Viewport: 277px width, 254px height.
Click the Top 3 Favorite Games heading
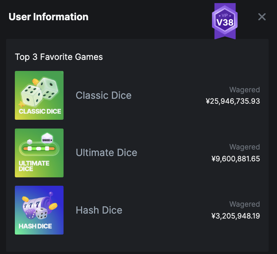point(59,57)
